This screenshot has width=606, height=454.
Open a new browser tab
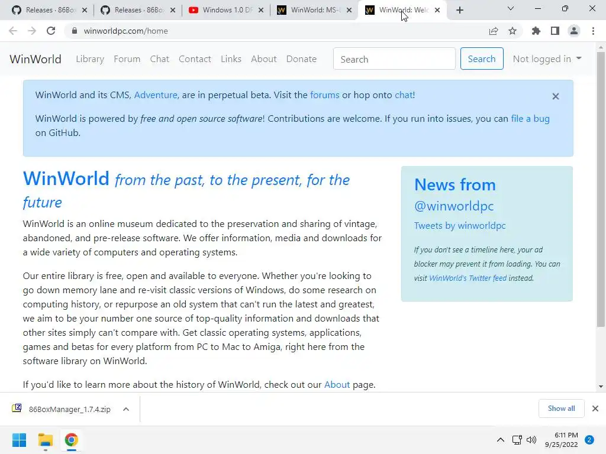pyautogui.click(x=459, y=10)
